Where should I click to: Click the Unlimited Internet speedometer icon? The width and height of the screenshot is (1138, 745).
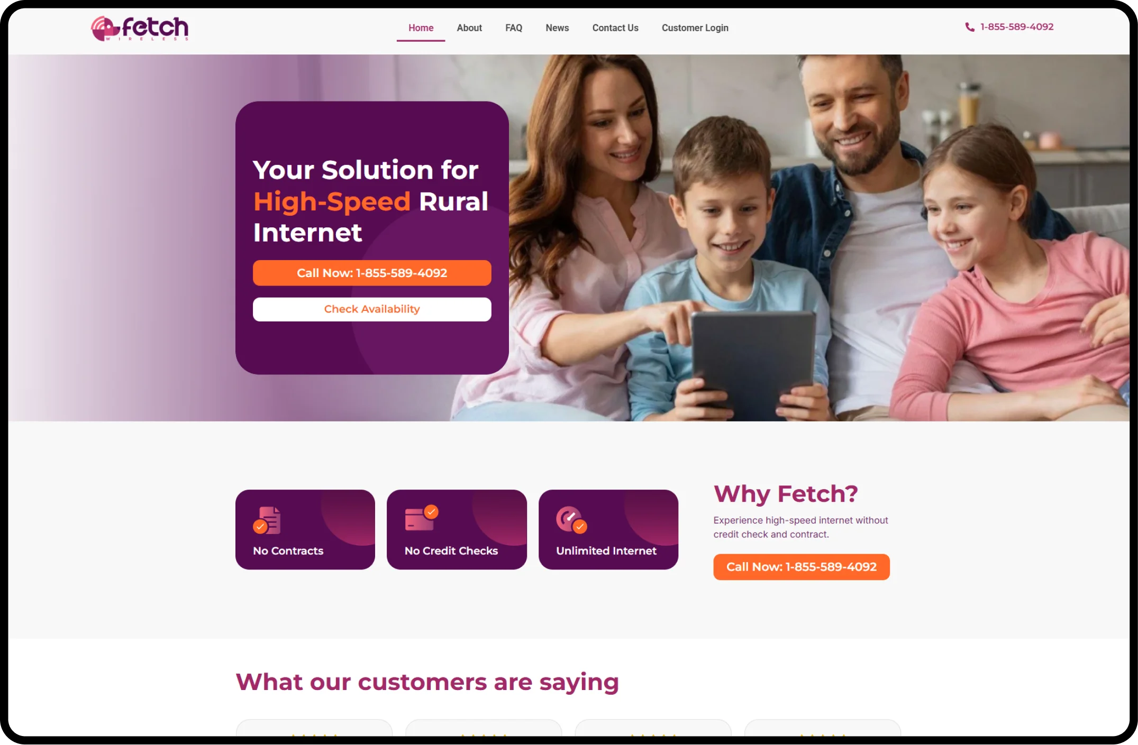point(571,520)
